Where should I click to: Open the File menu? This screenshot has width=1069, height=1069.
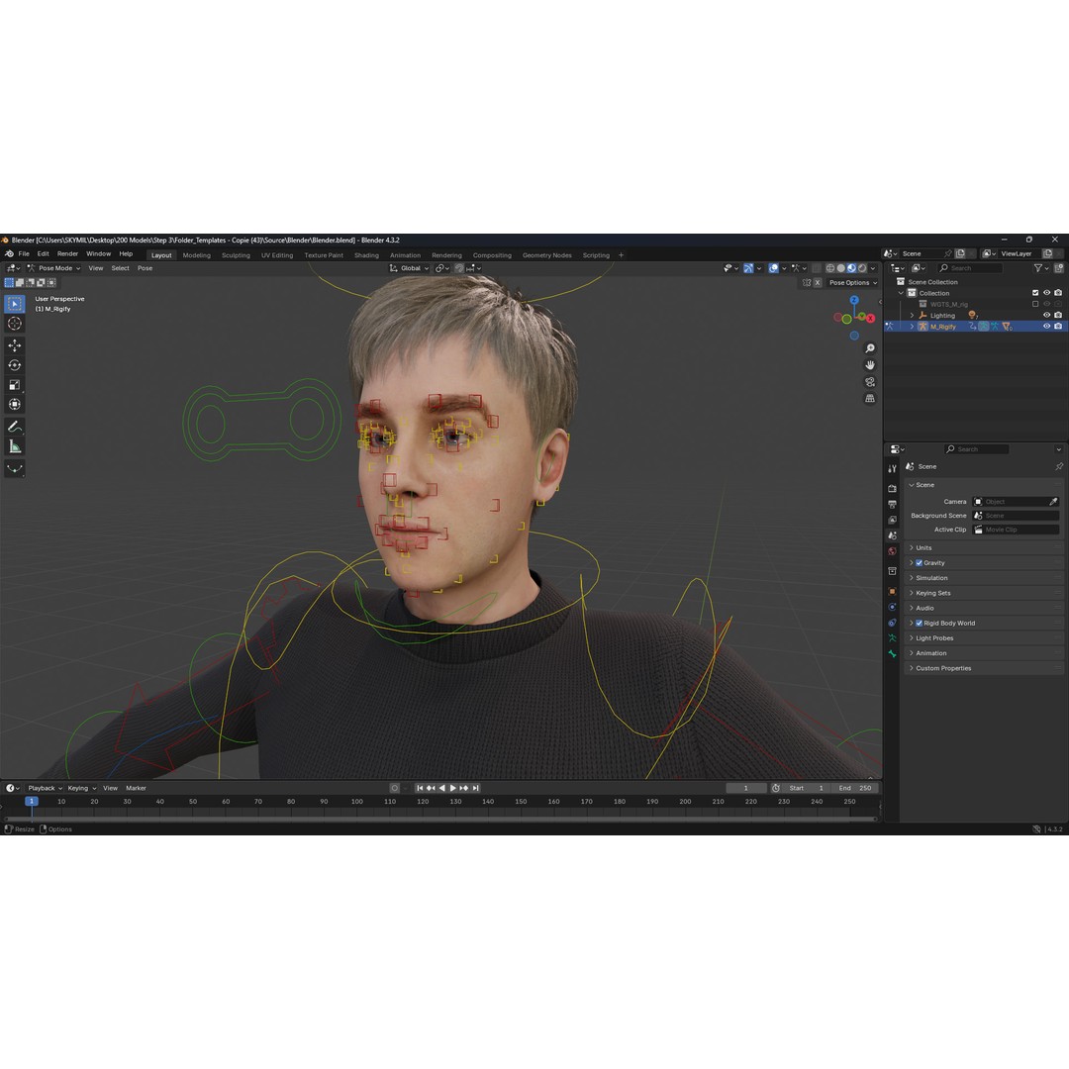click(x=24, y=253)
